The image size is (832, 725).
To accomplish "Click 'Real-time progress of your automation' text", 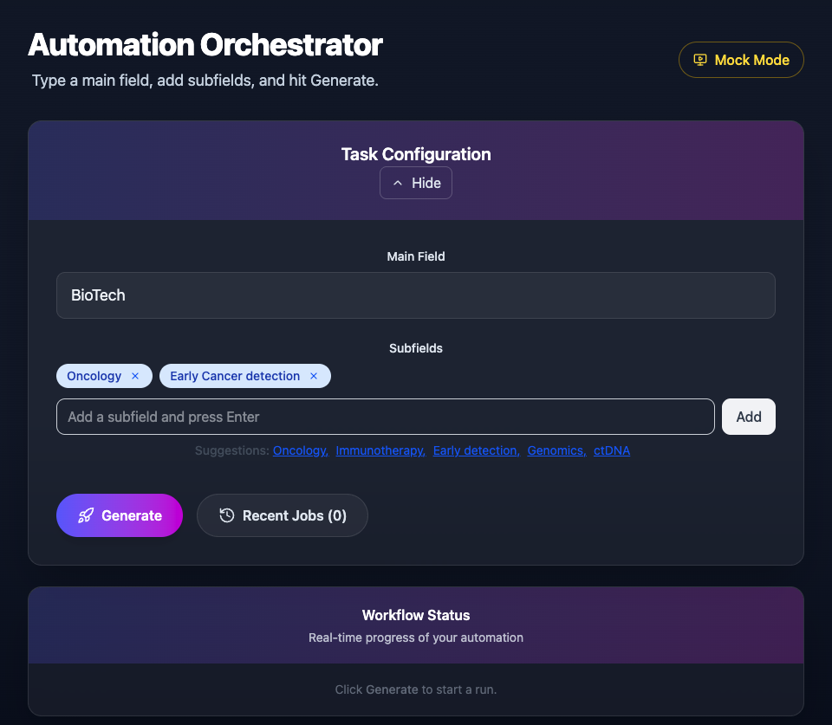I will point(415,638).
